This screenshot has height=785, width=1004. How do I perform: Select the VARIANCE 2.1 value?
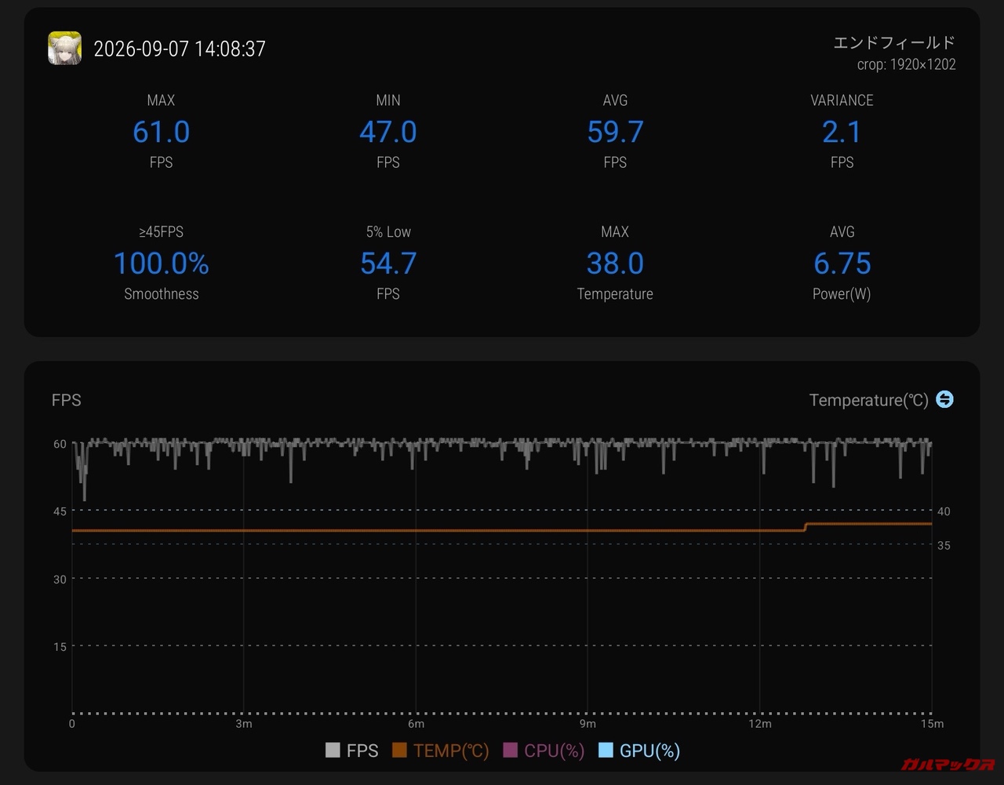[842, 132]
